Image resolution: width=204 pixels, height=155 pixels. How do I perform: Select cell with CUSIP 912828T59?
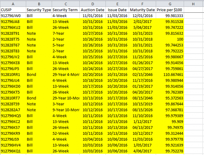(x=13, y=104)
